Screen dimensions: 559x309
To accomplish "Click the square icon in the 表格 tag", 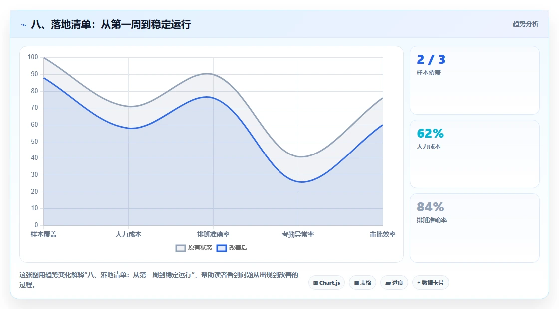I will click(x=356, y=283).
